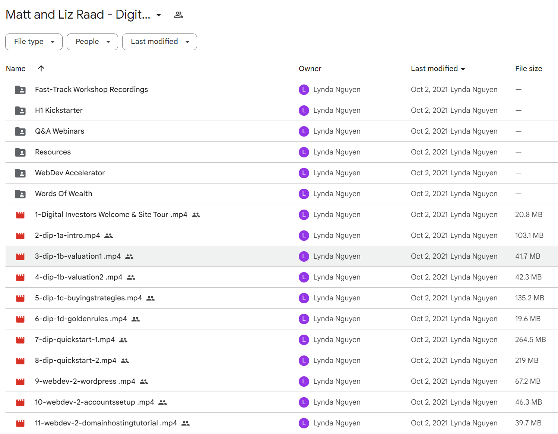The width and height of the screenshot is (558, 434).
Task: Open Fast-Track Workshop Recordings folder name
Action: coord(91,89)
